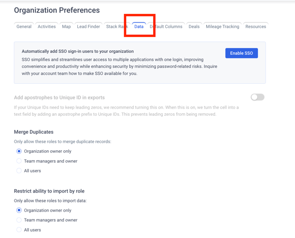Open the Mileage Tracking tab
The width and height of the screenshot is (295, 238).
[x=223, y=26]
